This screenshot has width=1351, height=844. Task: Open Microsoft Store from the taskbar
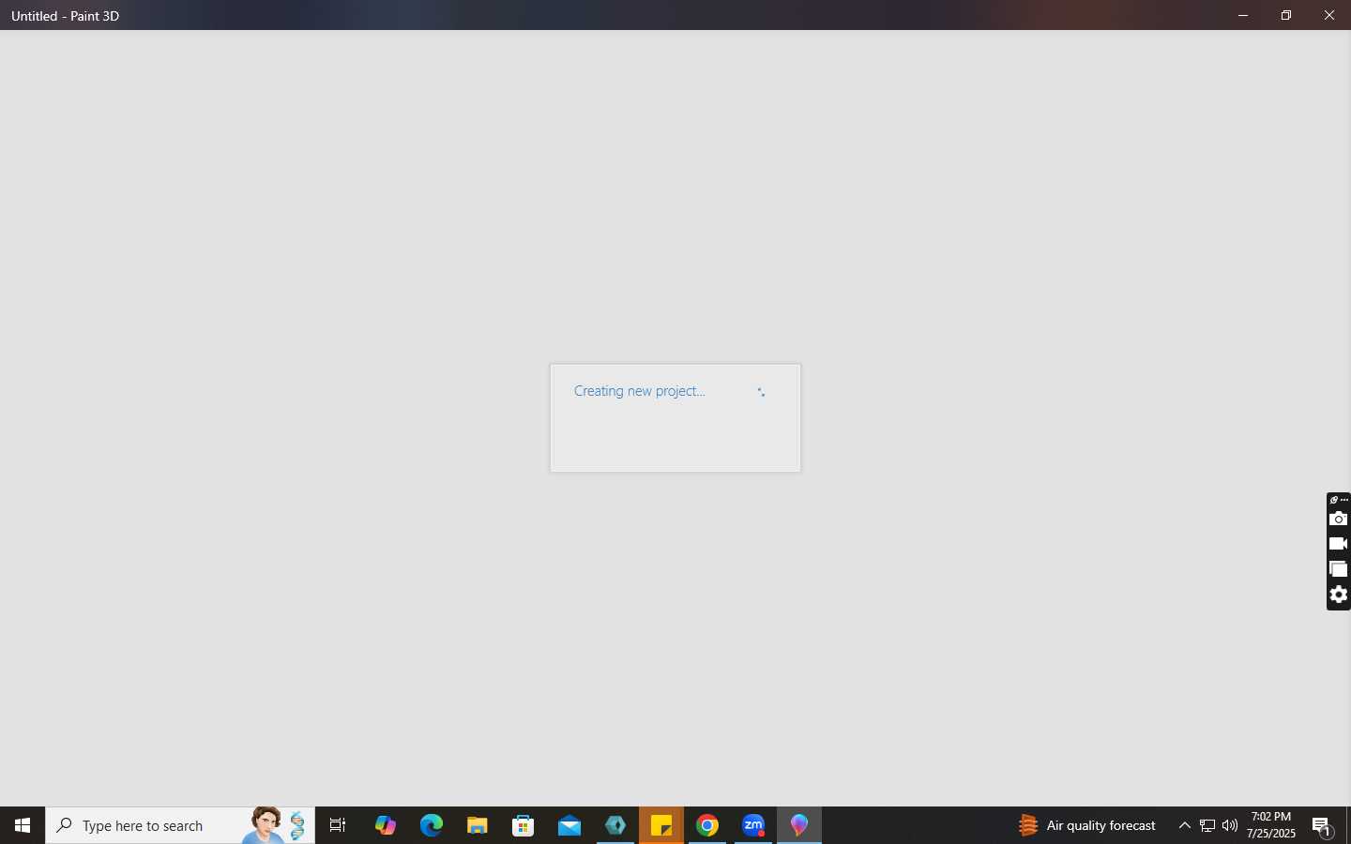pos(523,825)
